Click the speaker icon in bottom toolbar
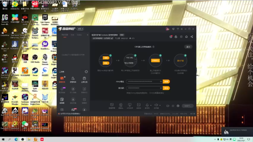253x142 pixels. 156,106
